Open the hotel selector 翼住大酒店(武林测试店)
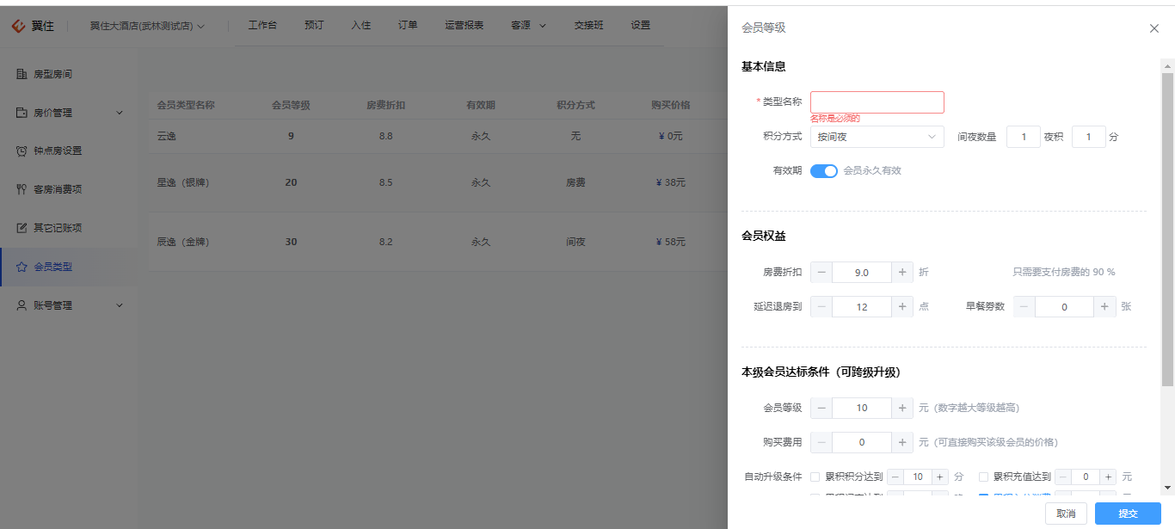The image size is (1175, 529). tap(147, 26)
